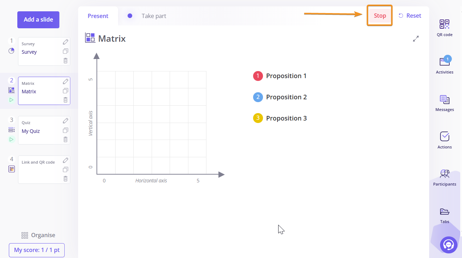
Task: Open the Participants panel
Action: coord(444,178)
